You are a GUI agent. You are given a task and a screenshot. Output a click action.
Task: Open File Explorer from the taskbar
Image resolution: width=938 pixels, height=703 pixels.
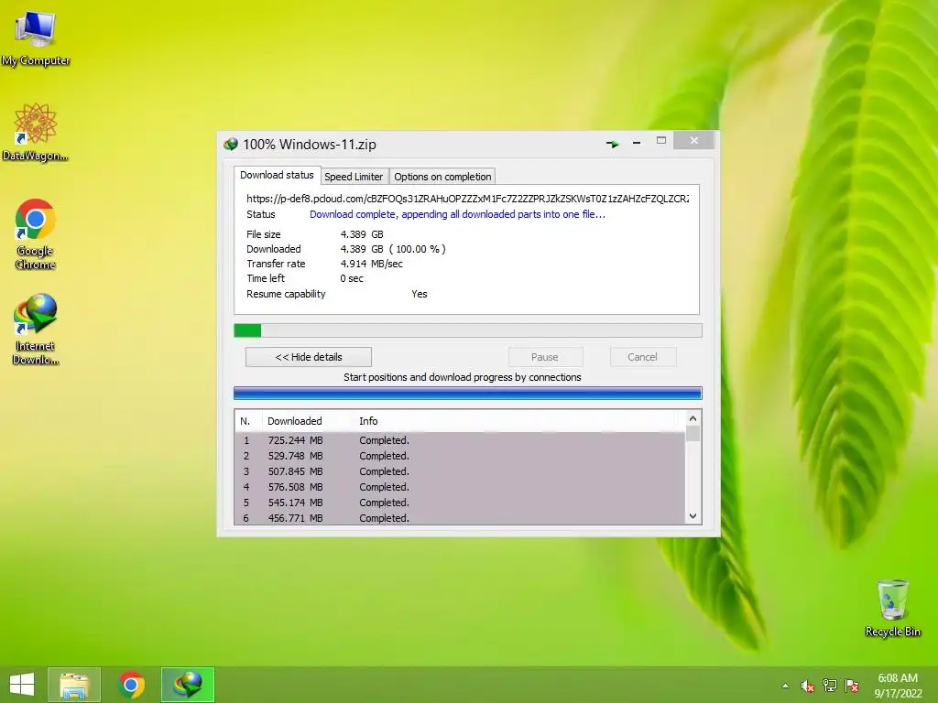click(74, 685)
